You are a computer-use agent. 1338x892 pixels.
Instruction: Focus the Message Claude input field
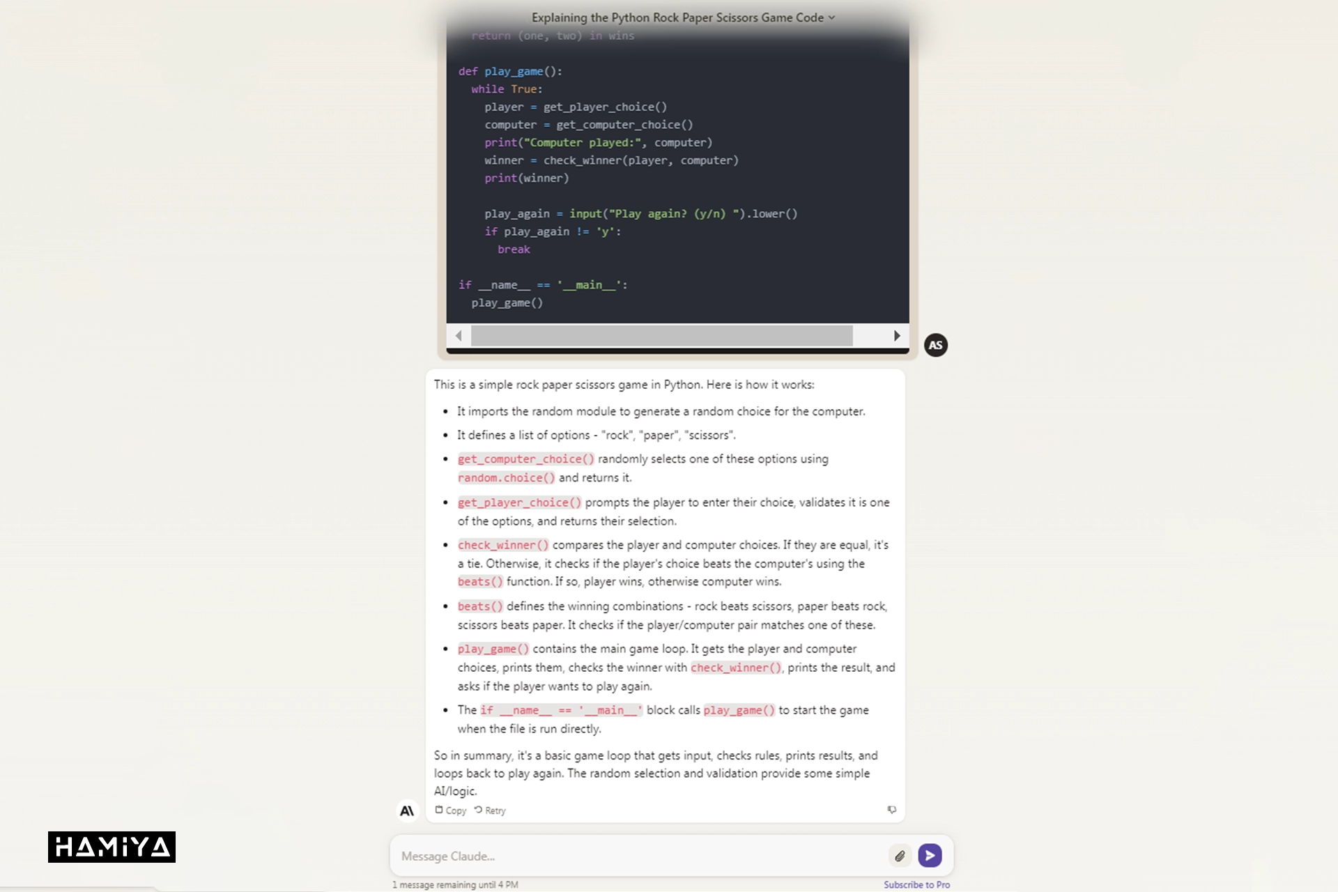(x=627, y=856)
